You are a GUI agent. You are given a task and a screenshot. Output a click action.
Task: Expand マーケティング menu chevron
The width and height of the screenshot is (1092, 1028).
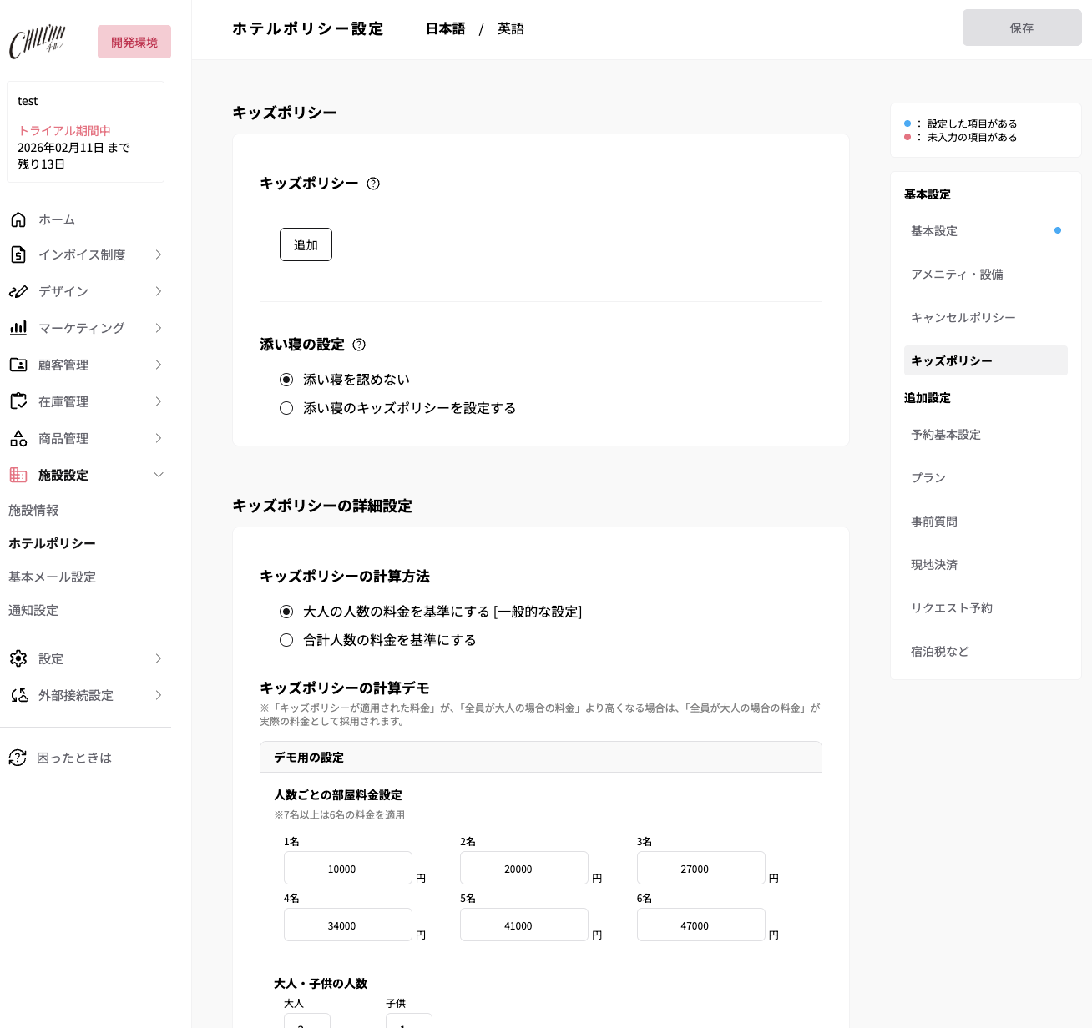point(159,328)
